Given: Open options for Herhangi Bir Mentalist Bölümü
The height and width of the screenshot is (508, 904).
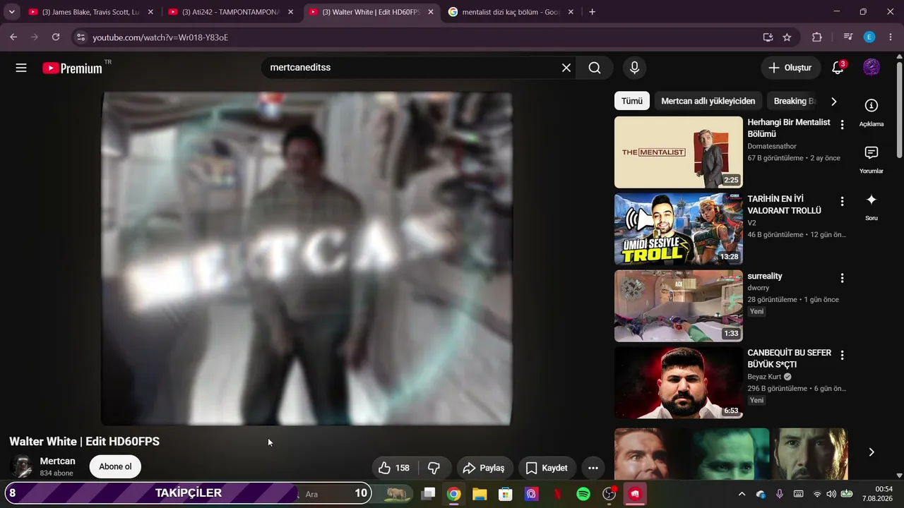Looking at the screenshot, I should [x=842, y=125].
